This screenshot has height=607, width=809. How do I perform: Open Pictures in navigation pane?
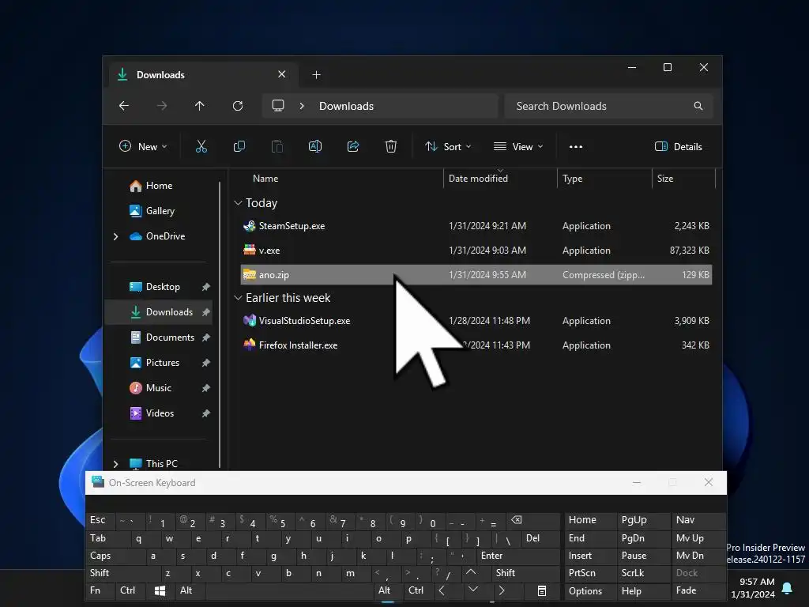point(163,363)
